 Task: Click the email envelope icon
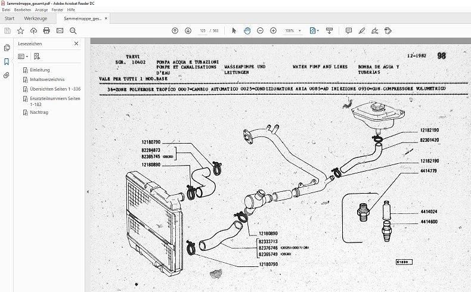click(x=60, y=30)
